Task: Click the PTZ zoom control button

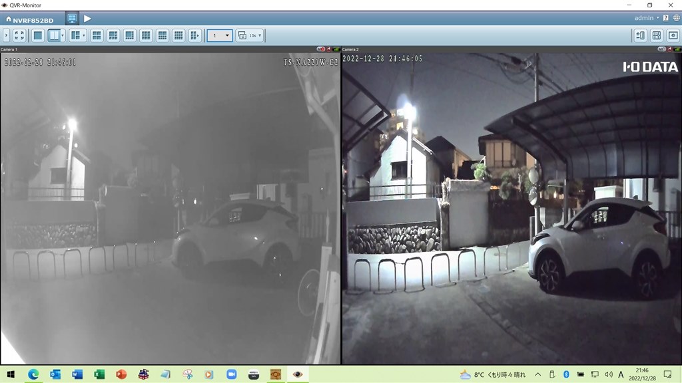Action: pos(640,35)
